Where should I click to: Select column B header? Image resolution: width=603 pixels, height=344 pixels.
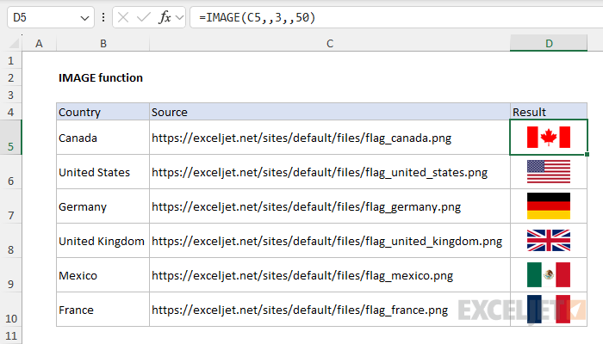(x=103, y=43)
